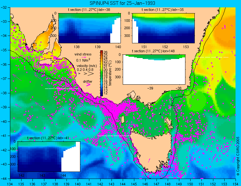Click the title 'SPINUP4 SST for 25-Jan-1993'

(122, 3)
